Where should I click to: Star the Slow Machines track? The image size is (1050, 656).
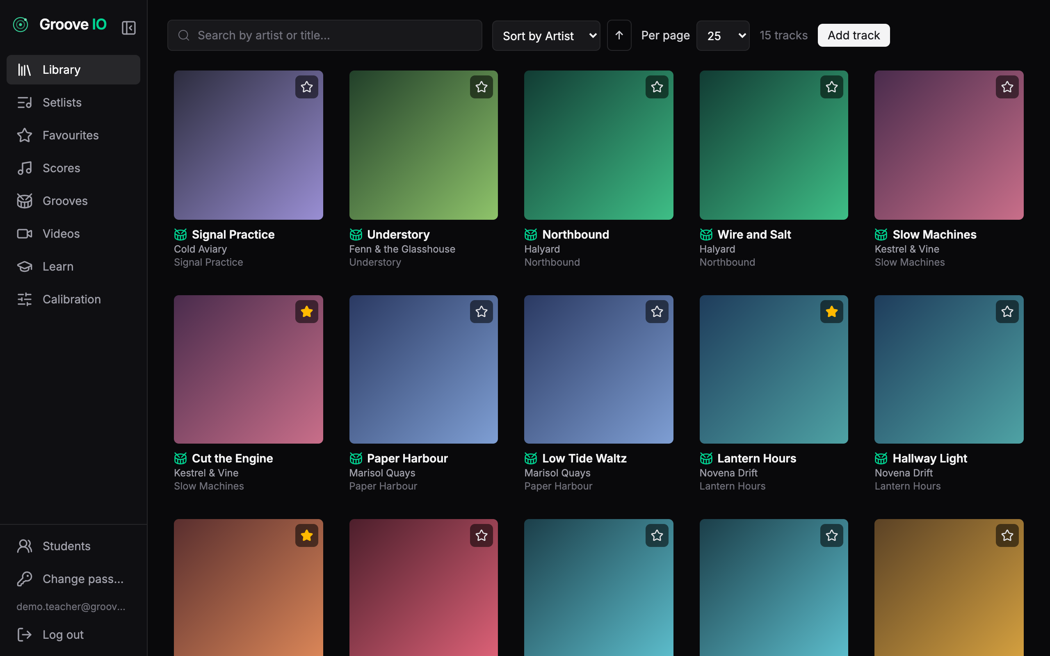(1007, 87)
